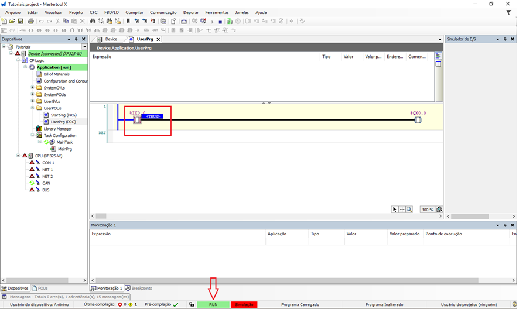Switch to the Device editor tab
The image size is (519, 309).
[108, 39]
